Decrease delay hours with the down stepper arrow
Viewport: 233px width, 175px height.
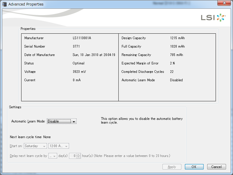(x=78, y=157)
